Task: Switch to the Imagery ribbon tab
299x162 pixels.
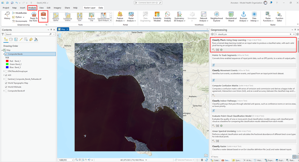Action: click(57, 8)
